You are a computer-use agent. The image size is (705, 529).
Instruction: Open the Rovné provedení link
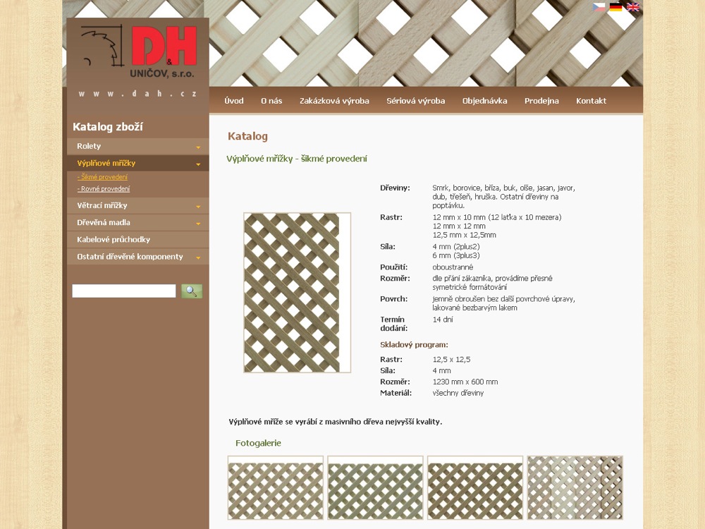coord(104,189)
